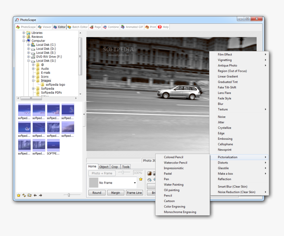Open the No Frame dropdown
This screenshot has height=236, width=284.
pyautogui.click(x=134, y=183)
